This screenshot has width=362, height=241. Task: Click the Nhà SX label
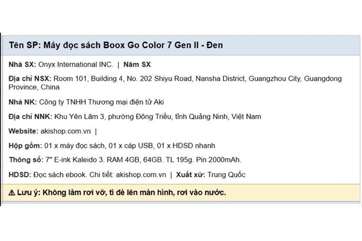pyautogui.click(x=22, y=65)
